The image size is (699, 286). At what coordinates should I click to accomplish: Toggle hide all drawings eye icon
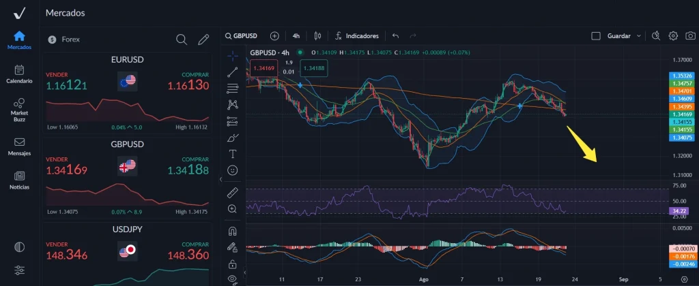pos(232,279)
